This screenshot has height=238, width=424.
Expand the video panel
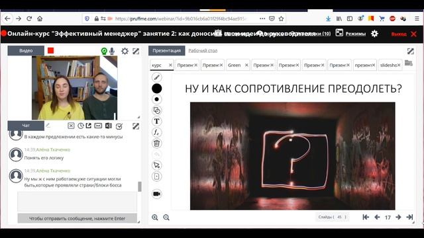click(136, 51)
